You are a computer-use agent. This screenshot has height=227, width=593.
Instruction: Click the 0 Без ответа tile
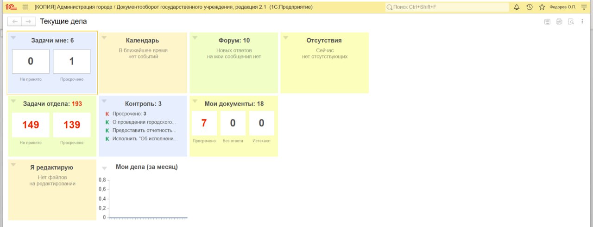pyautogui.click(x=233, y=123)
